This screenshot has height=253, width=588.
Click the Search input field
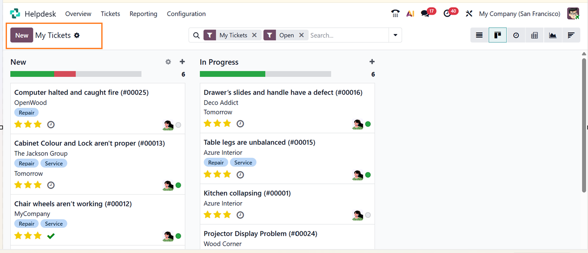point(348,35)
